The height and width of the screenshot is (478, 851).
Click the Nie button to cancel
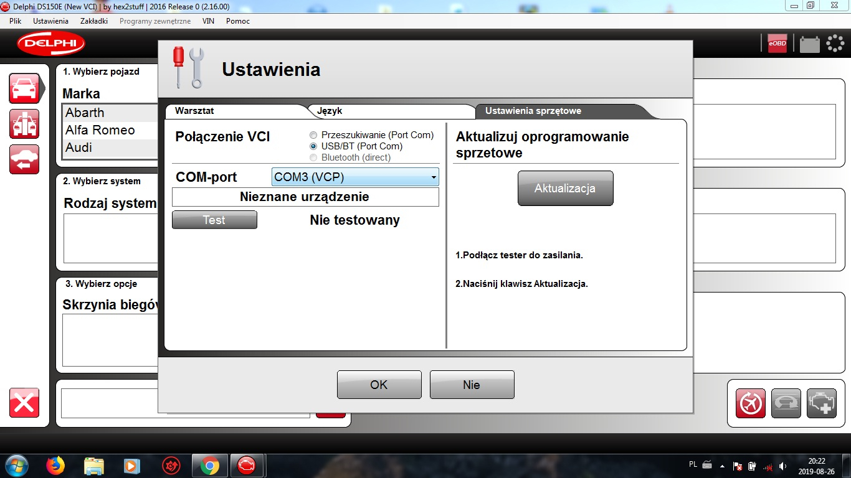[x=472, y=385]
